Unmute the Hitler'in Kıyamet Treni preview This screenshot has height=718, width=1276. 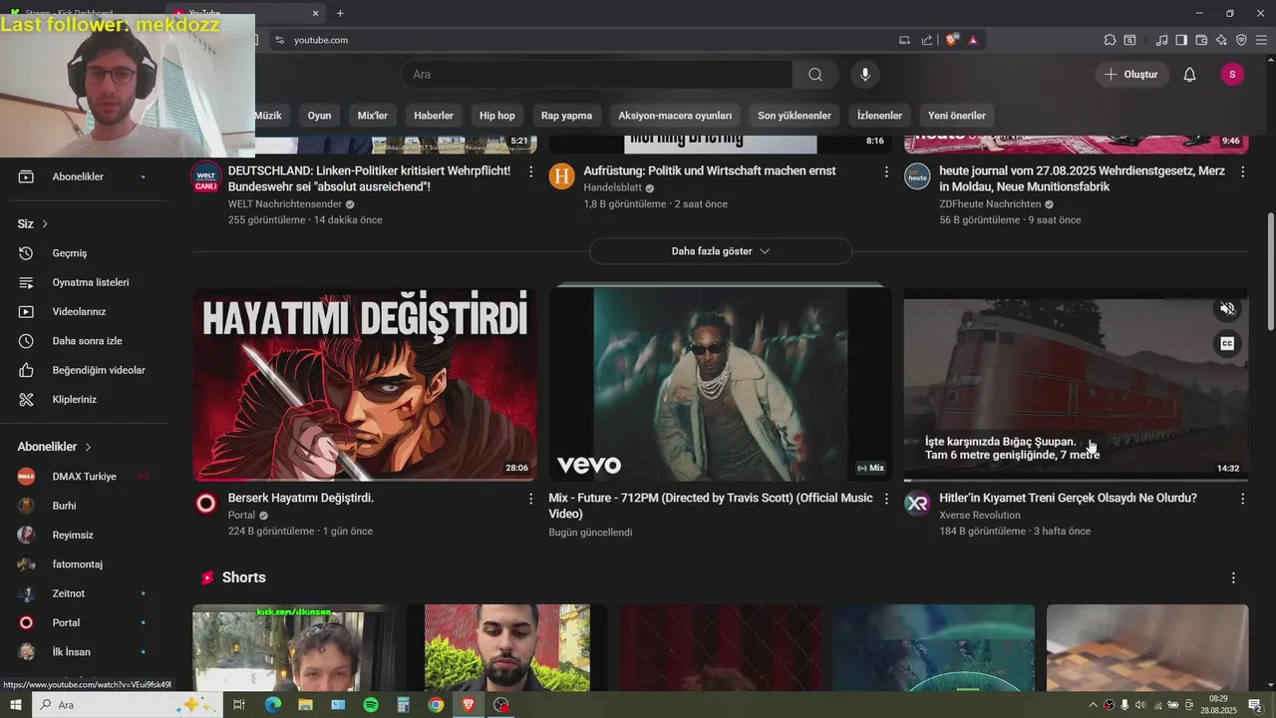point(1227,309)
